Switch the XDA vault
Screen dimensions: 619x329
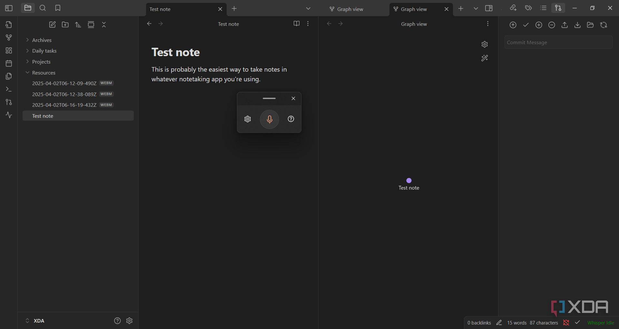(35, 321)
